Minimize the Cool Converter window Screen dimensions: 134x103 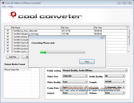tap(119, 3)
